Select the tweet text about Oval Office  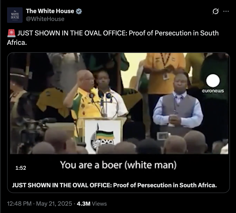click(113, 38)
